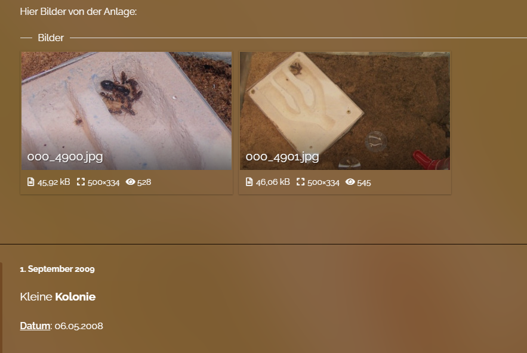
Task: Click the 45,92 kB file size text
Action: coord(54,182)
